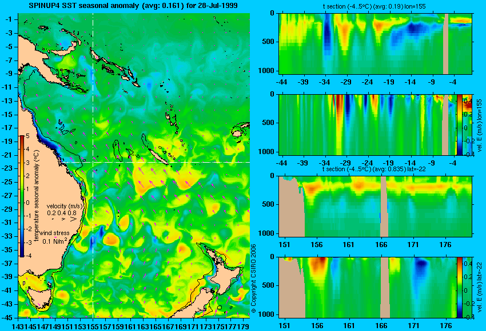This screenshot has height=331, width=486.
Task: Click the 'velocity (m/s)' legend text
Action: tap(65, 206)
